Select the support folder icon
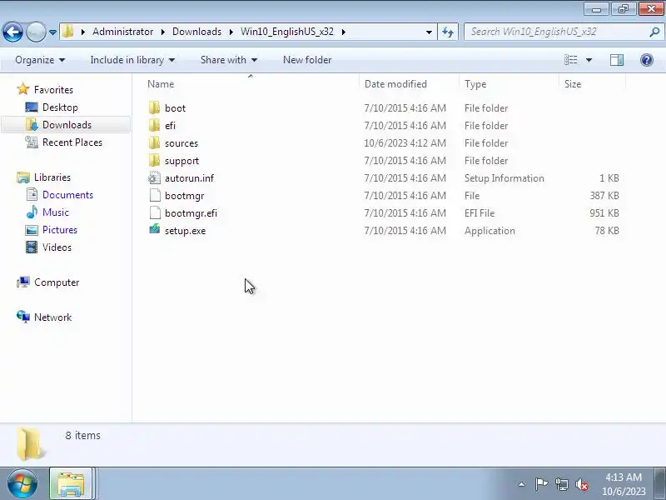Screen dimensions: 666x500 [x=155, y=160]
